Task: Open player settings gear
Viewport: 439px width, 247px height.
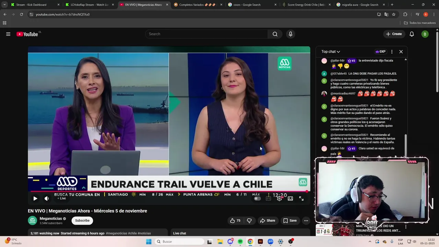Action: coord(280,198)
